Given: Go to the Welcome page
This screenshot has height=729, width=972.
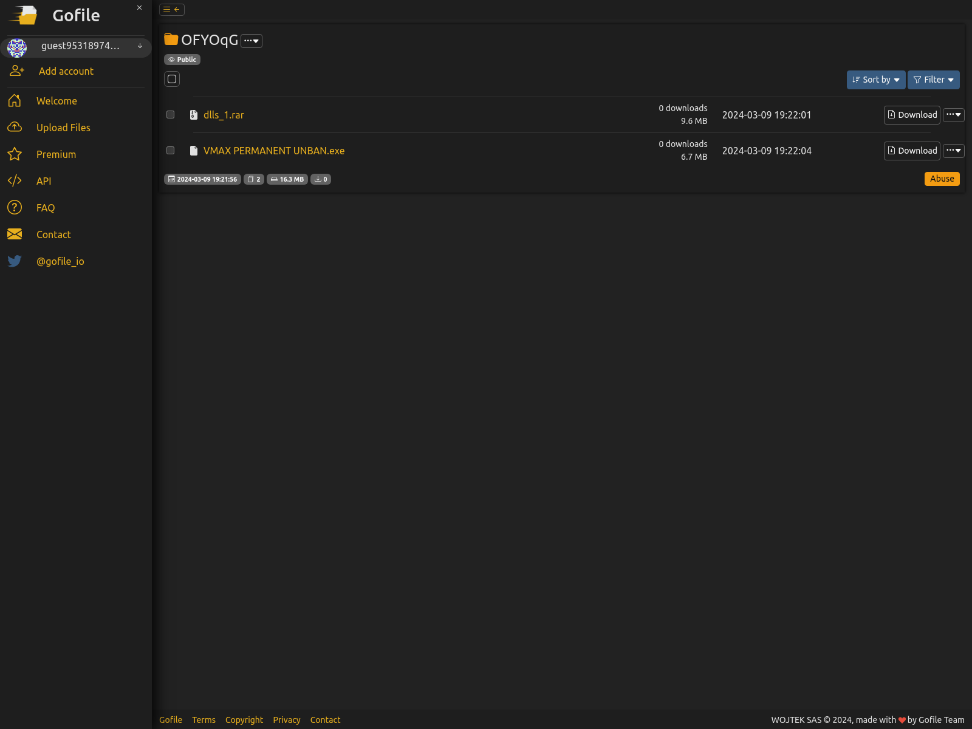Looking at the screenshot, I should [x=56, y=101].
